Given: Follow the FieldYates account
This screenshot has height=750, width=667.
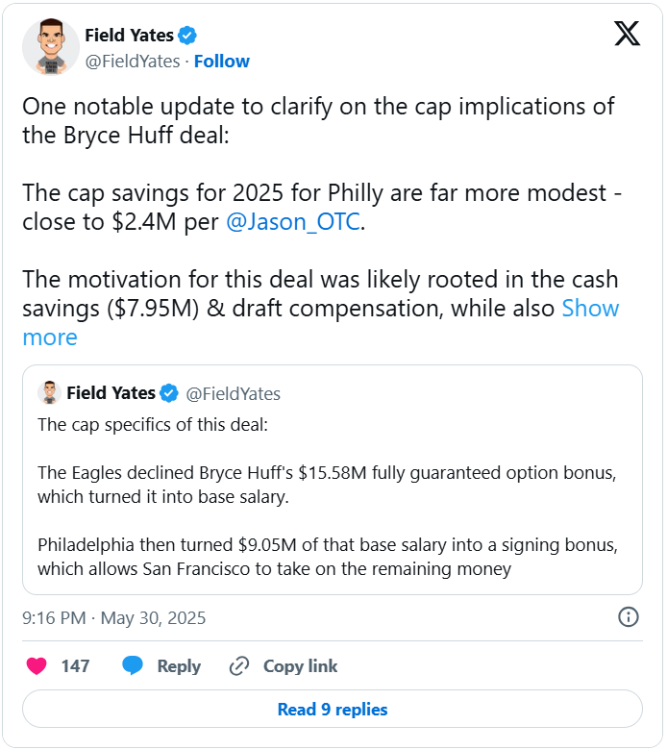Looking at the screenshot, I should click(x=222, y=62).
